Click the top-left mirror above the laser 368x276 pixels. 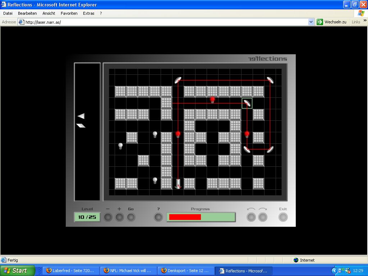178,80
